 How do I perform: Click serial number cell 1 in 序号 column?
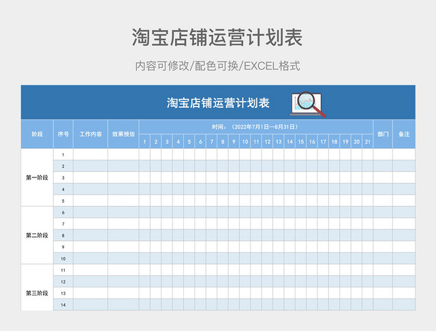click(x=63, y=154)
